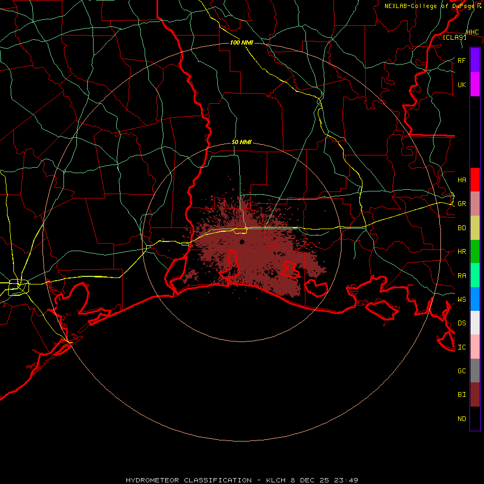Click the IC light-pink legend swatch

click(475, 347)
